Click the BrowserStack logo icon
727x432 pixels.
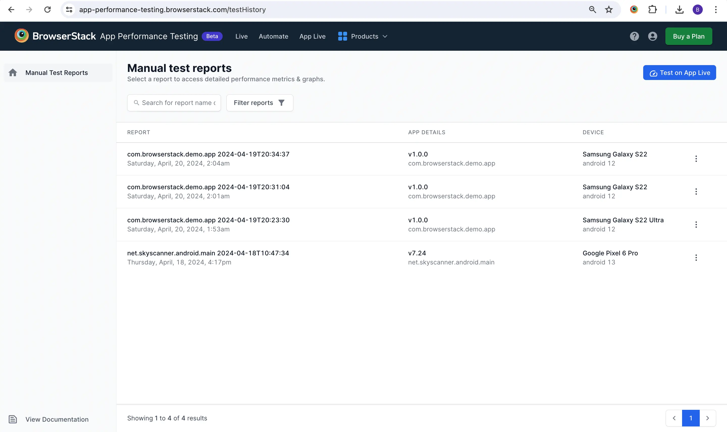click(21, 36)
